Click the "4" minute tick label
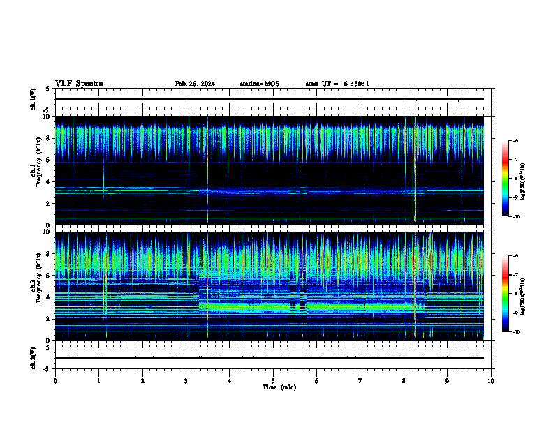Viewport: 553px width, 427px height. pyautogui.click(x=229, y=381)
